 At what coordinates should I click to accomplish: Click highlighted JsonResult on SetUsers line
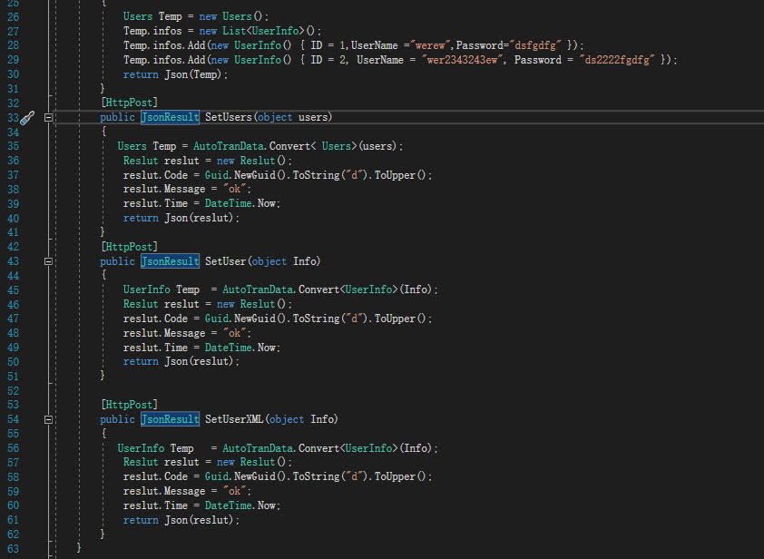(x=170, y=118)
